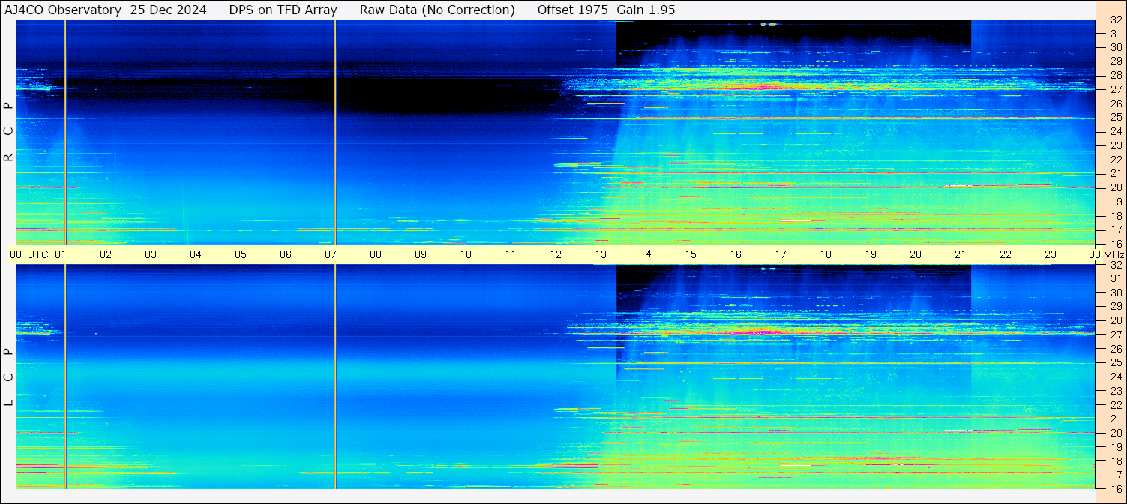Click the 32 MHz label on RCP scale
Viewport: 1127px width, 504px height.
(x=1115, y=20)
